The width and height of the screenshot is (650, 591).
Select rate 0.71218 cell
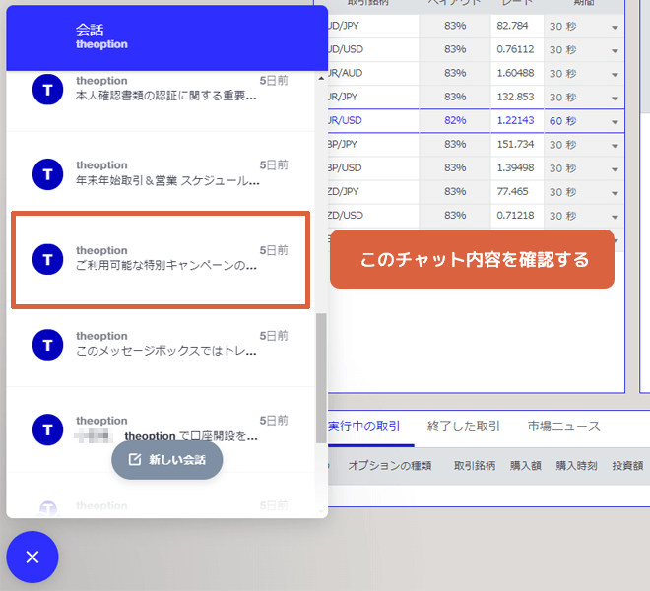(x=517, y=216)
